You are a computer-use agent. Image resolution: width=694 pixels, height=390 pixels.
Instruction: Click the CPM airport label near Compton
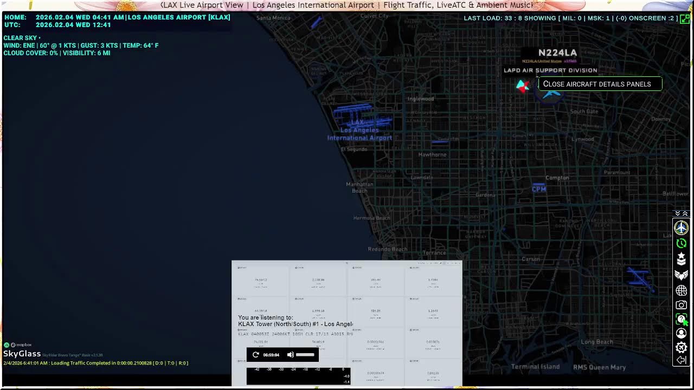click(x=539, y=188)
